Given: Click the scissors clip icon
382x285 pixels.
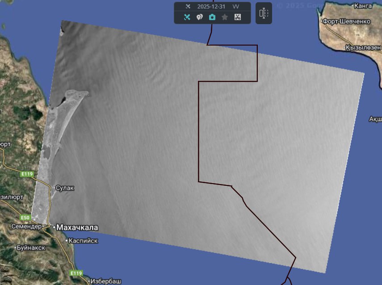Looking at the screenshot, I should click(238, 17).
